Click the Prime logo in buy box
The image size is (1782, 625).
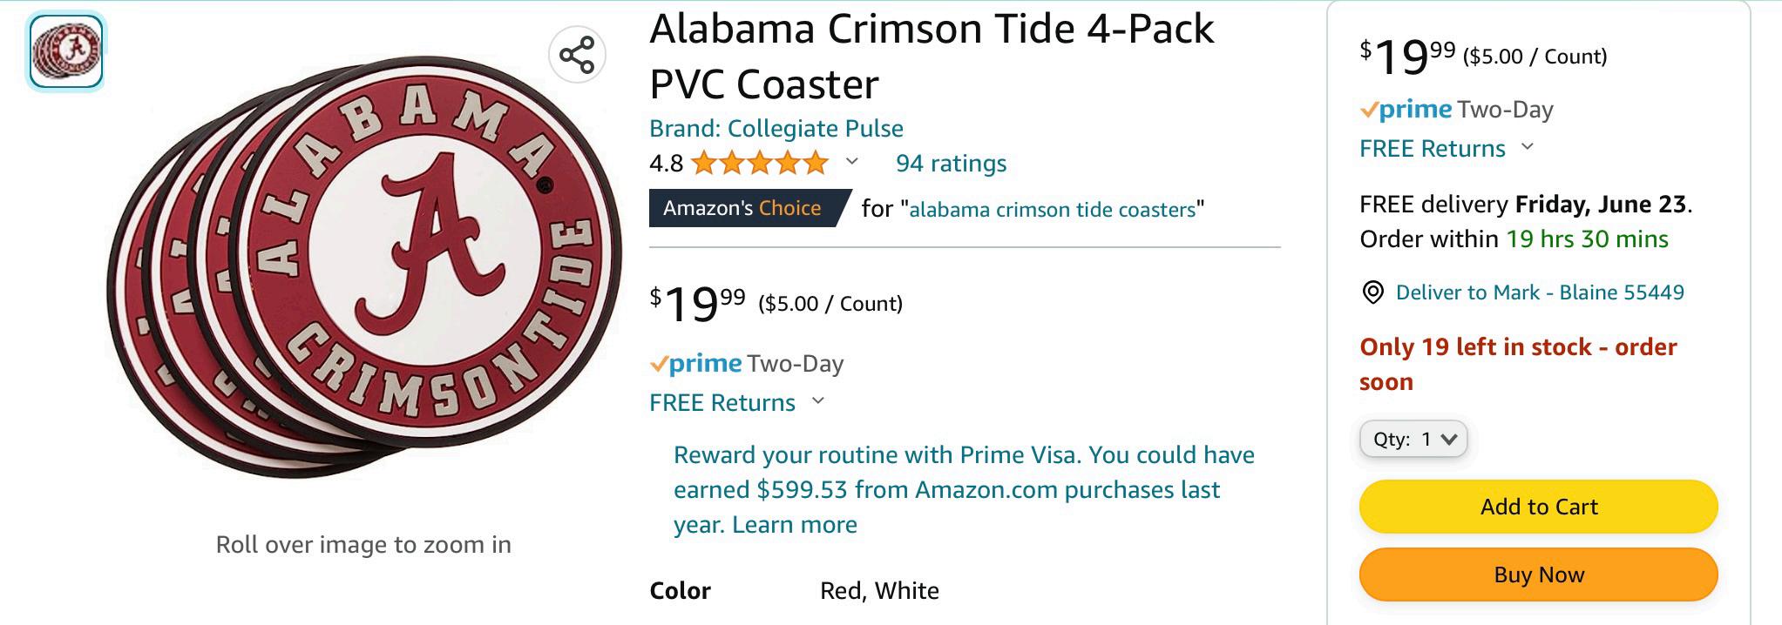click(x=1406, y=110)
